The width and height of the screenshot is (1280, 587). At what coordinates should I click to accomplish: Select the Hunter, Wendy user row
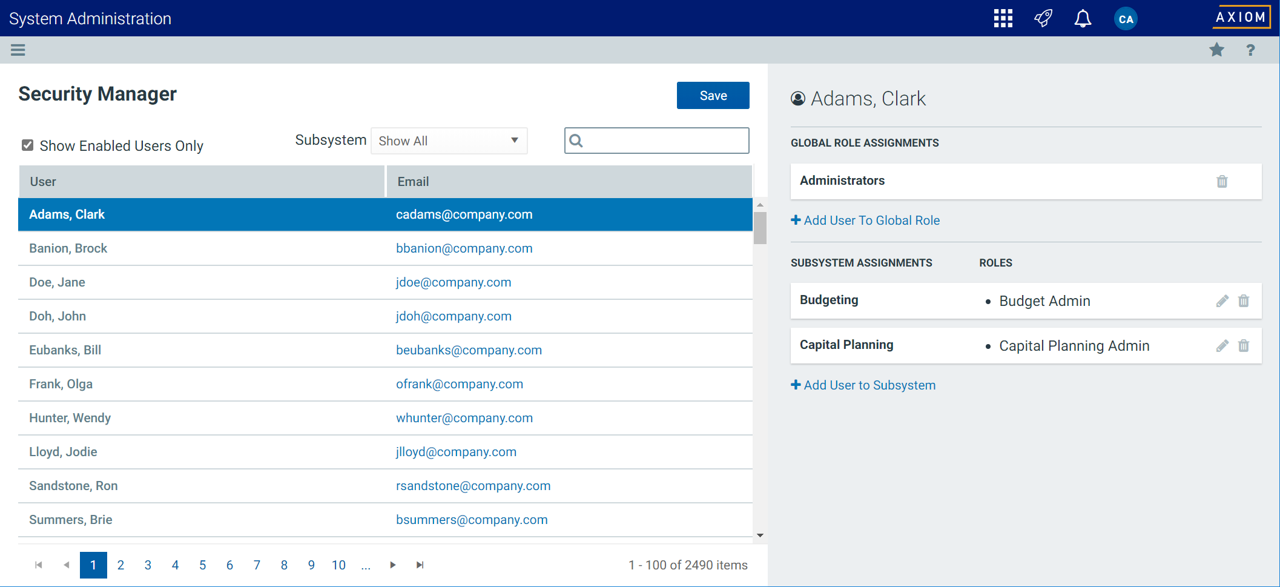point(70,418)
